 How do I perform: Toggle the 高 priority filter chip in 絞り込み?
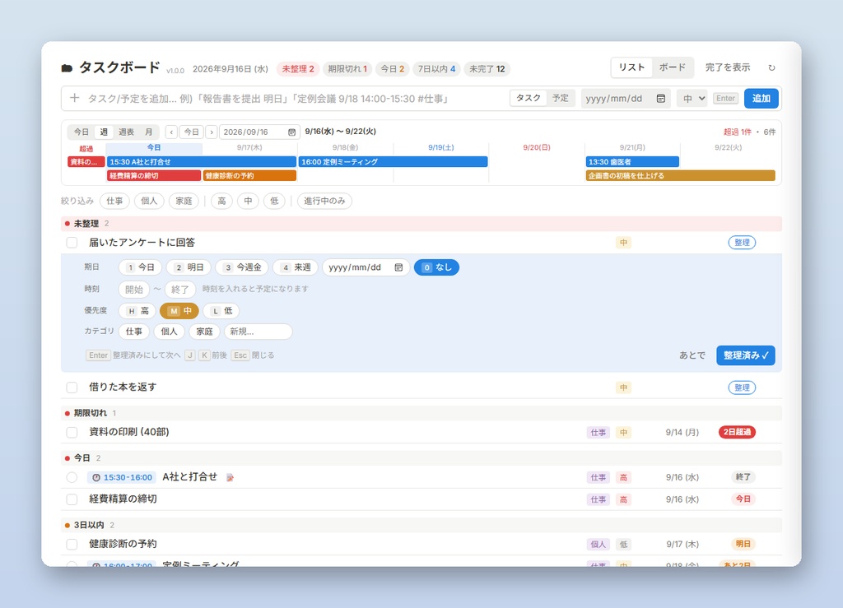[221, 201]
